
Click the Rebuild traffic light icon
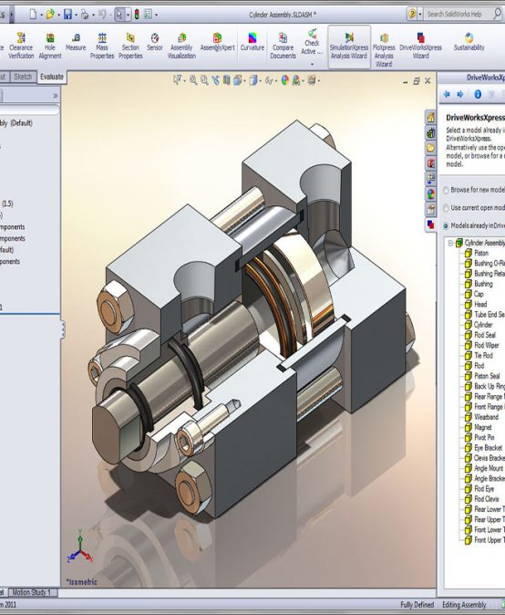tap(137, 15)
